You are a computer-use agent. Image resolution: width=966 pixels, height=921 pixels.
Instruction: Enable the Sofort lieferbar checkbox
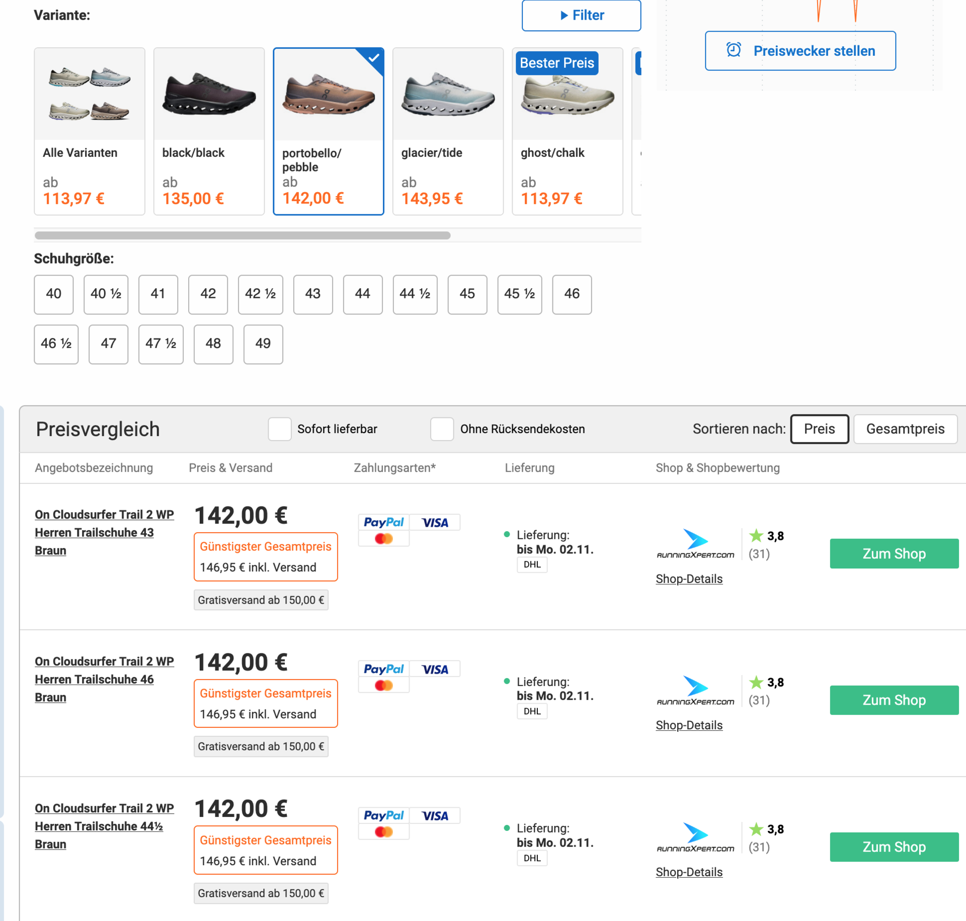point(280,429)
